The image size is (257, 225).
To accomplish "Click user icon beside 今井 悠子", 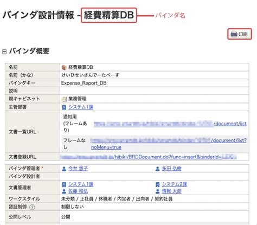I will [x=64, y=169].
